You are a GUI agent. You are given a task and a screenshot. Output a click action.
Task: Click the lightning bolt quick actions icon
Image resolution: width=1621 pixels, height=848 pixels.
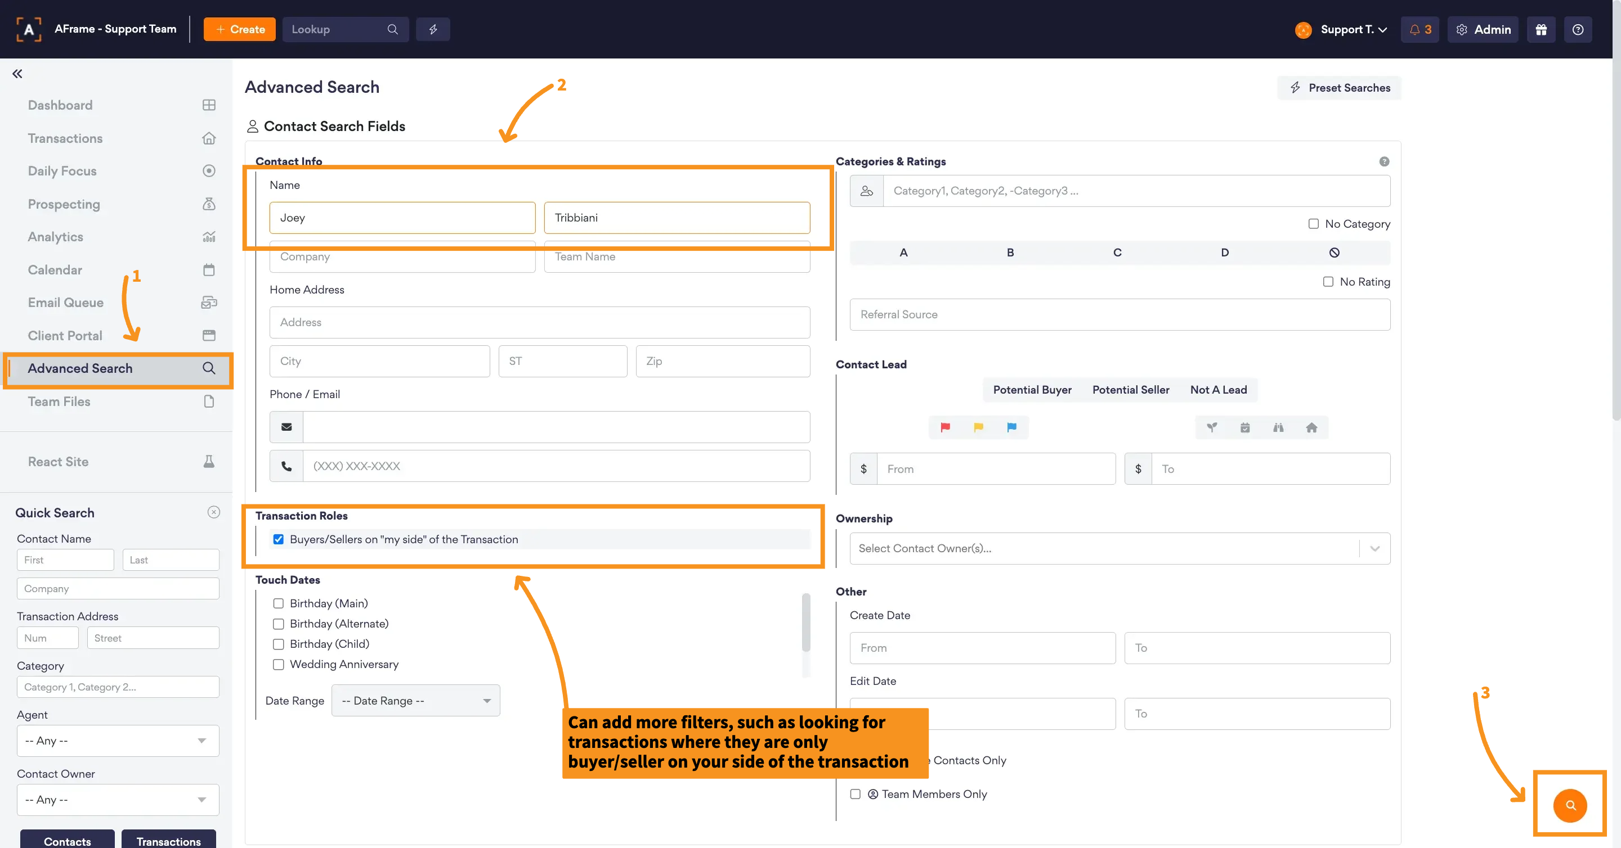coord(433,30)
